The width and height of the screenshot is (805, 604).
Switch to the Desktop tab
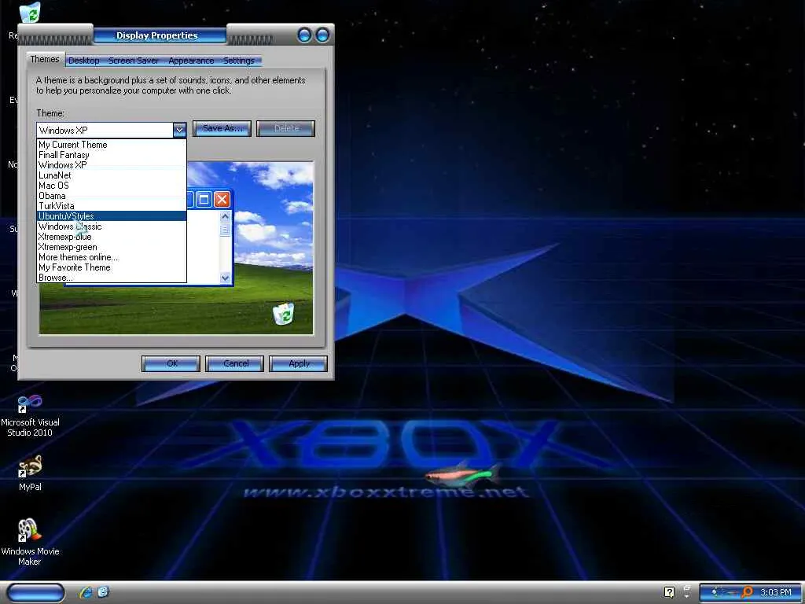(83, 61)
